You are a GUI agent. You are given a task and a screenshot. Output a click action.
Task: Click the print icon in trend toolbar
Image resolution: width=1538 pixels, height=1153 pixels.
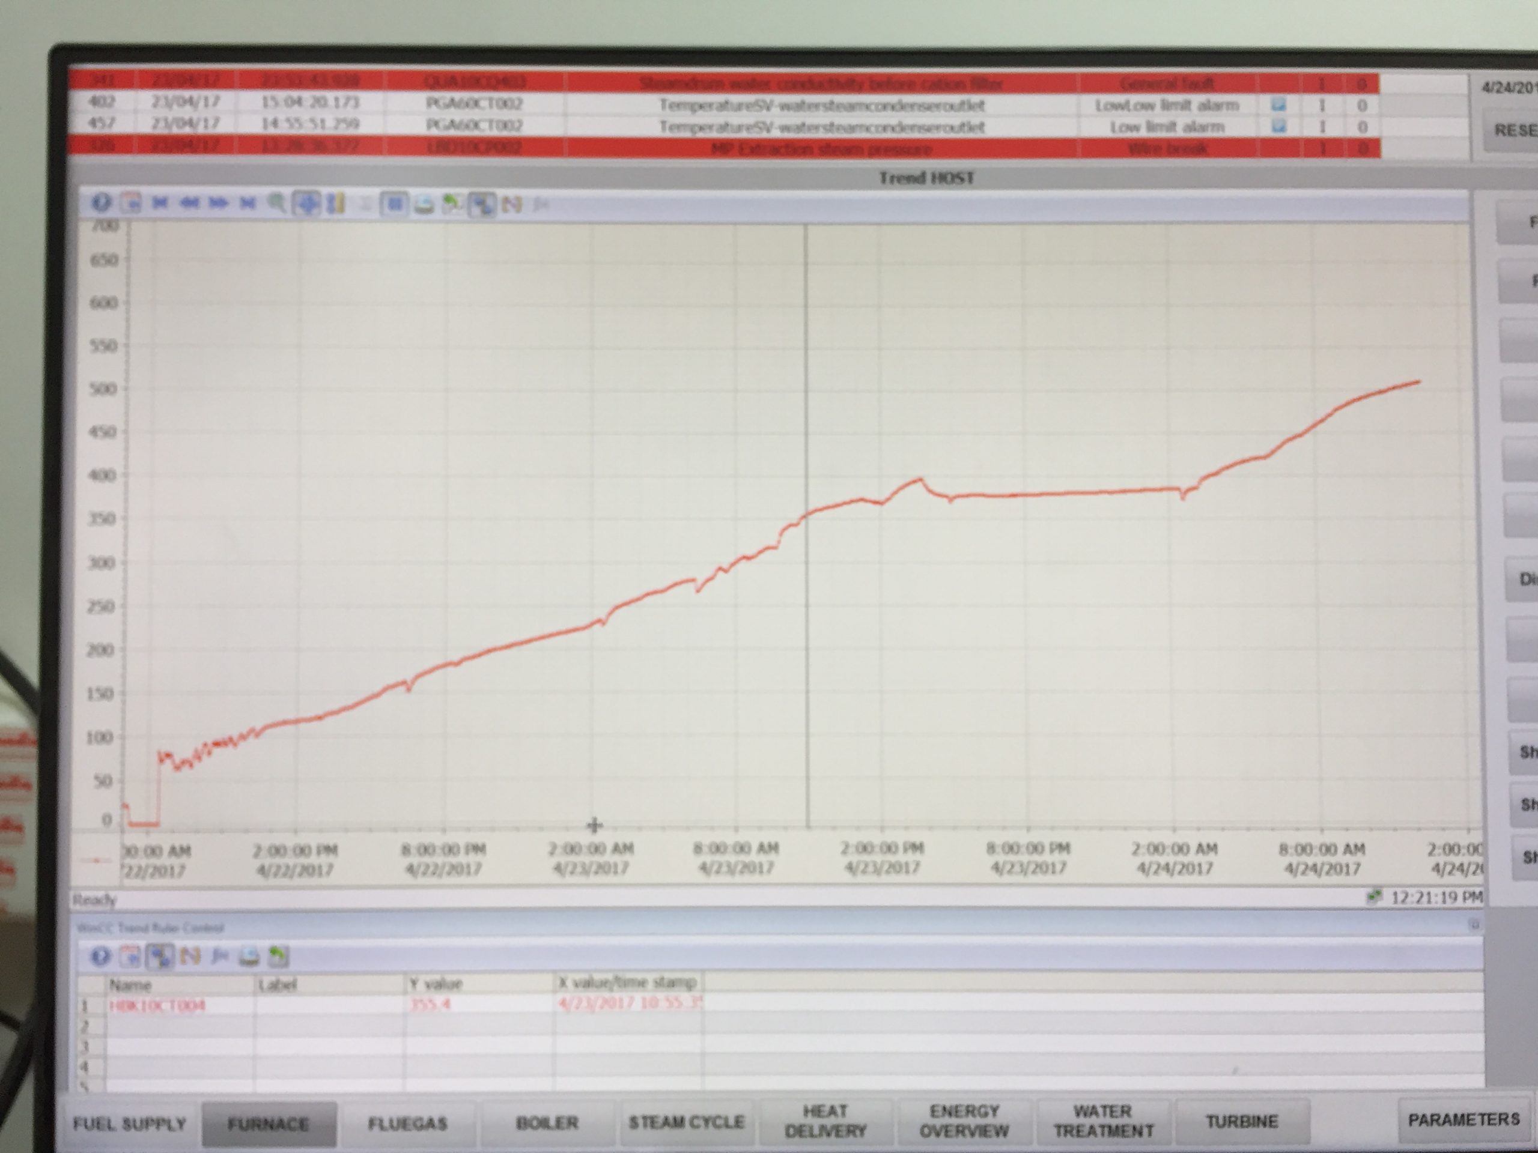(x=424, y=204)
